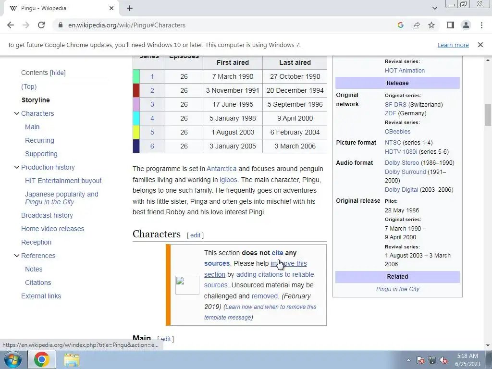Click the green series 1 color cell

pos(136,76)
